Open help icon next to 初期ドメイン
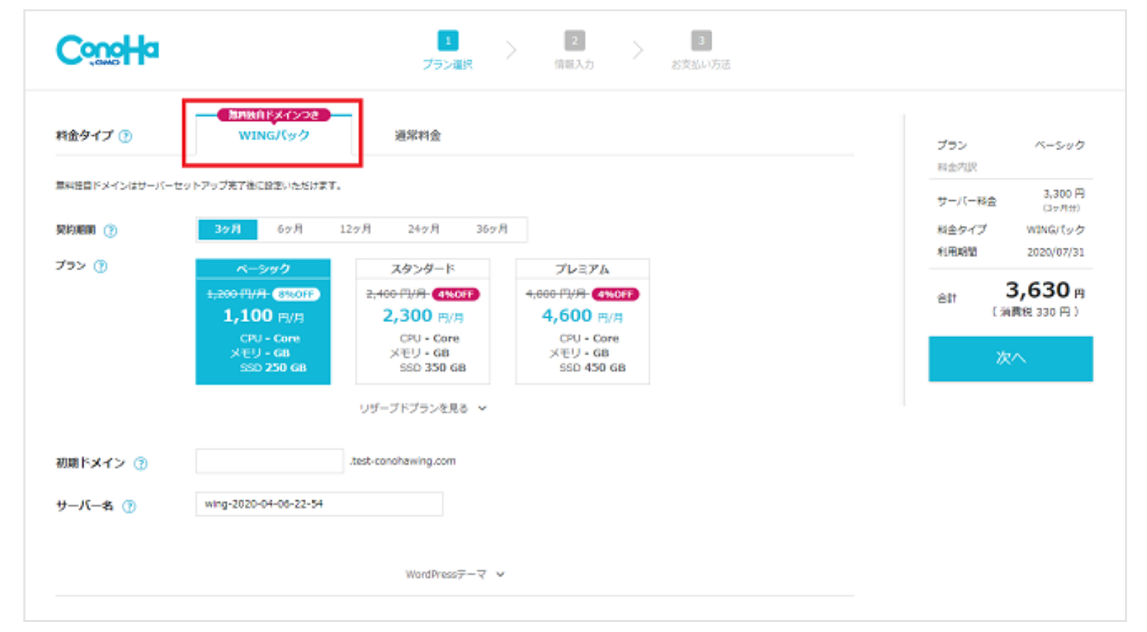 pos(141,464)
